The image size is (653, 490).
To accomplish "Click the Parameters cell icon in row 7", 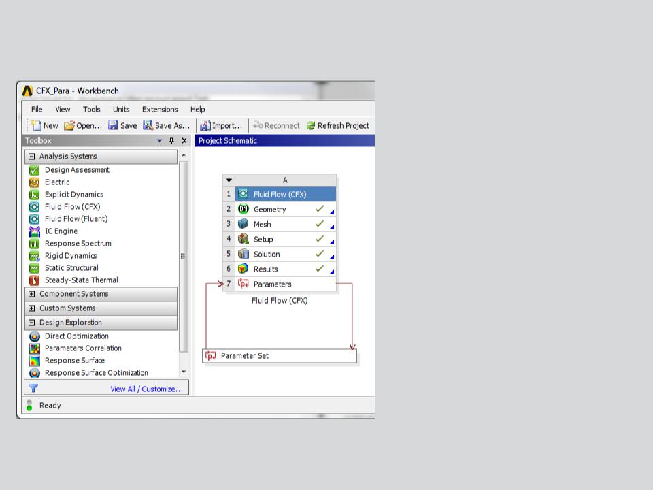I will 244,284.
